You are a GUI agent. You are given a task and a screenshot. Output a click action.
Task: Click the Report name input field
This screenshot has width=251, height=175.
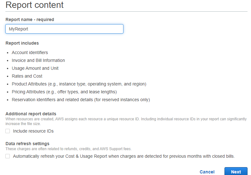[x=64, y=29]
